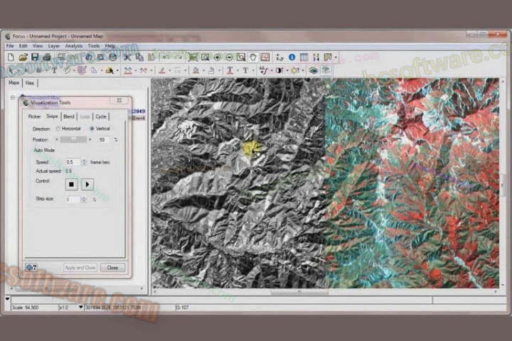Click the XY cursor coordinates icon
The width and height of the screenshot is (512, 341).
(279, 58)
